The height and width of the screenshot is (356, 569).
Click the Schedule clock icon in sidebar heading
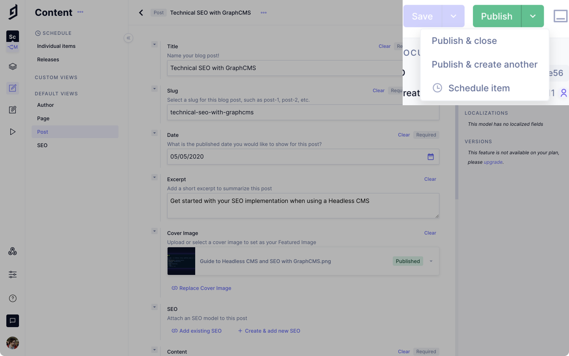coord(38,33)
